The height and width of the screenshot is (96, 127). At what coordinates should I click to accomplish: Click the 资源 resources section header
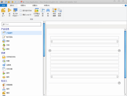[3, 53]
